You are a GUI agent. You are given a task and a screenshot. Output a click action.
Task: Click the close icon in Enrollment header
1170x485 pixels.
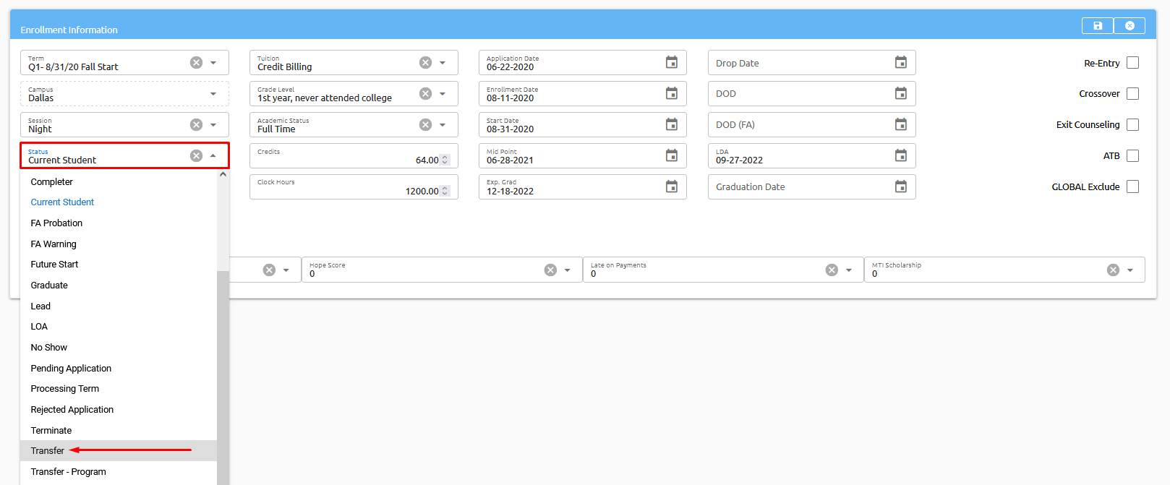click(x=1130, y=26)
